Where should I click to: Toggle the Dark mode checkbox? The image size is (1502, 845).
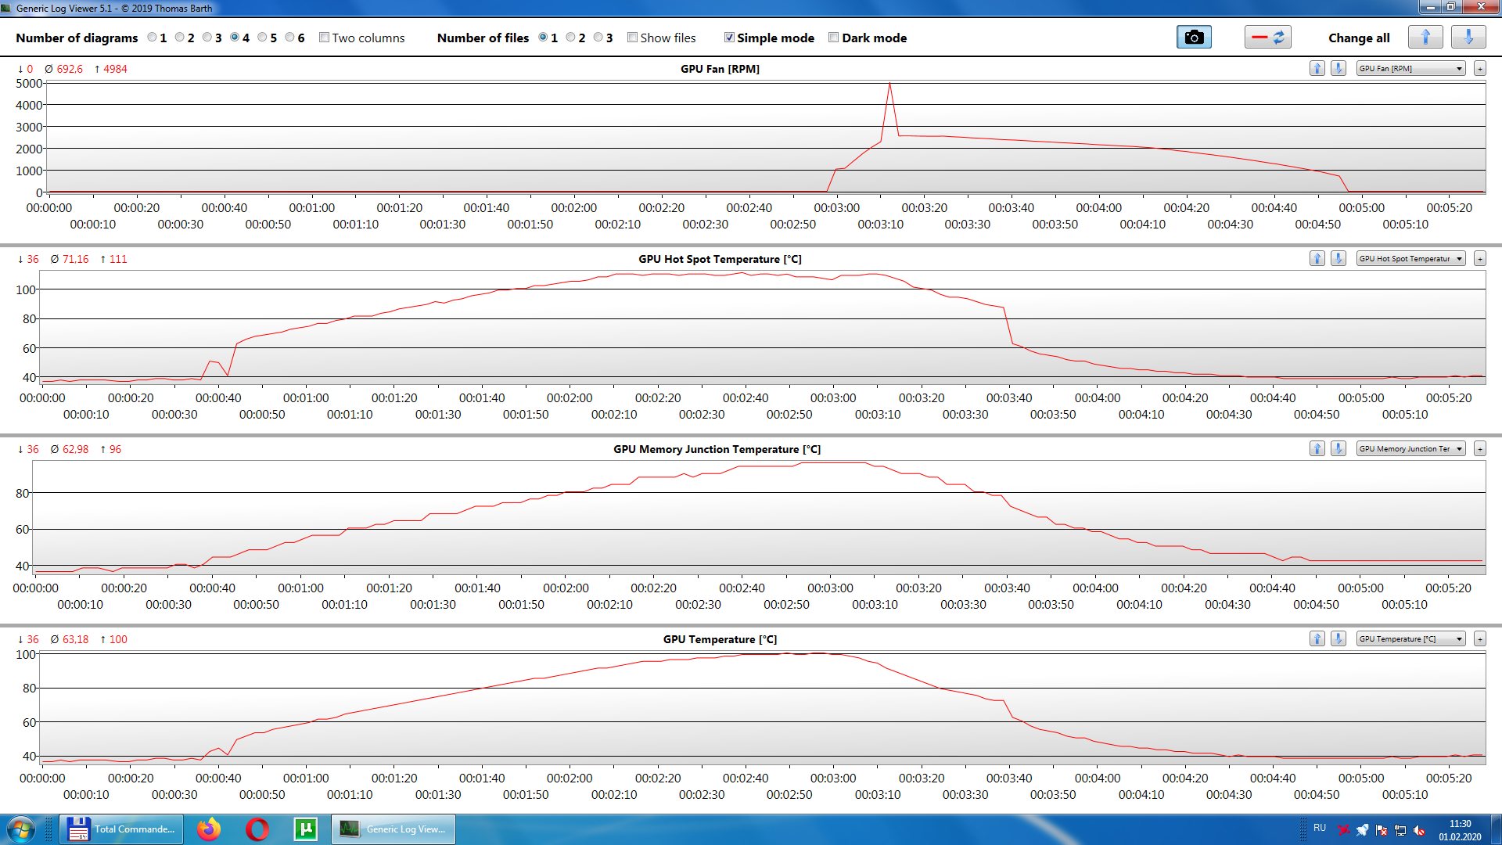(834, 38)
